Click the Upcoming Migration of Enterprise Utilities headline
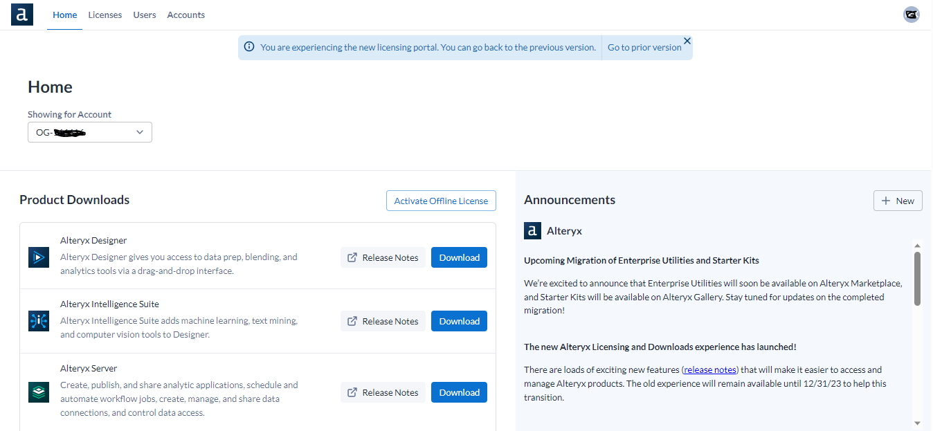Viewport: 933px width, 431px height. (642, 260)
